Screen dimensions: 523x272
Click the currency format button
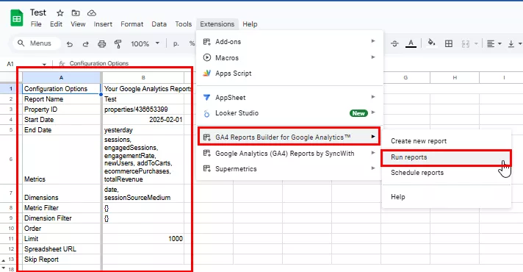tap(176, 43)
